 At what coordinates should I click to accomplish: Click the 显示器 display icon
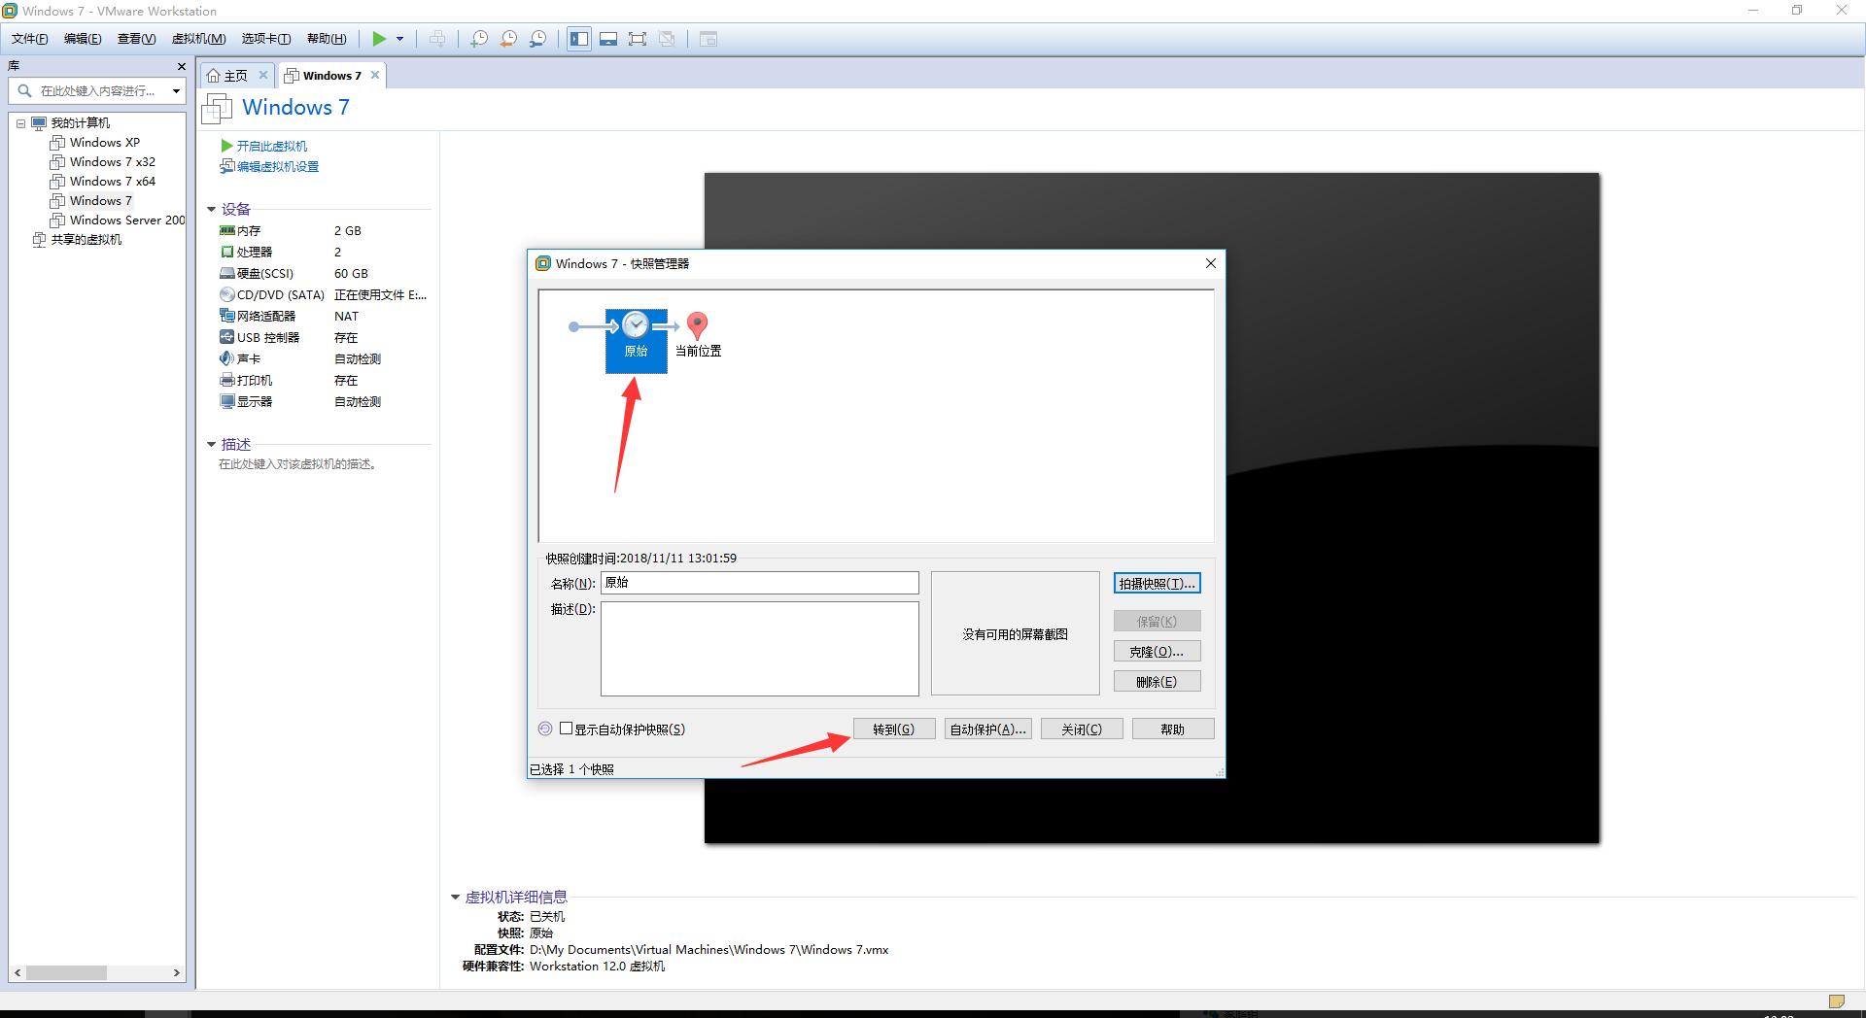pos(227,401)
